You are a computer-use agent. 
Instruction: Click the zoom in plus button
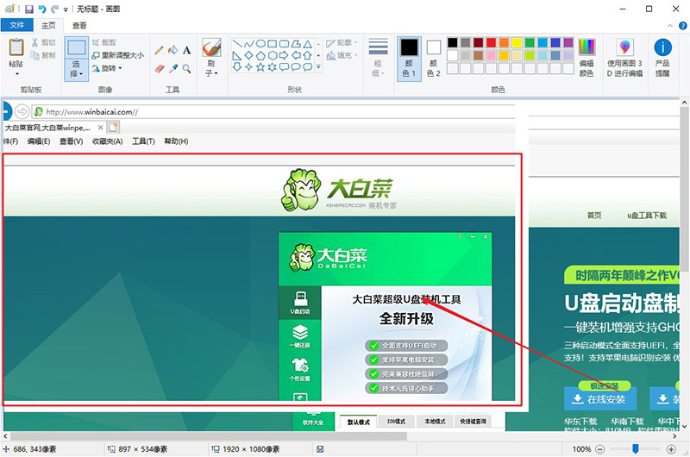tap(672, 449)
